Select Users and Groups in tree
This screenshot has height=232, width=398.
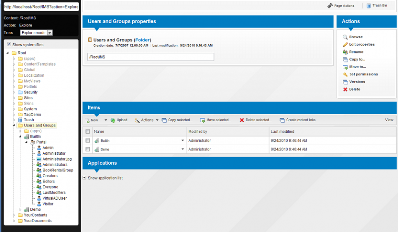point(40,125)
